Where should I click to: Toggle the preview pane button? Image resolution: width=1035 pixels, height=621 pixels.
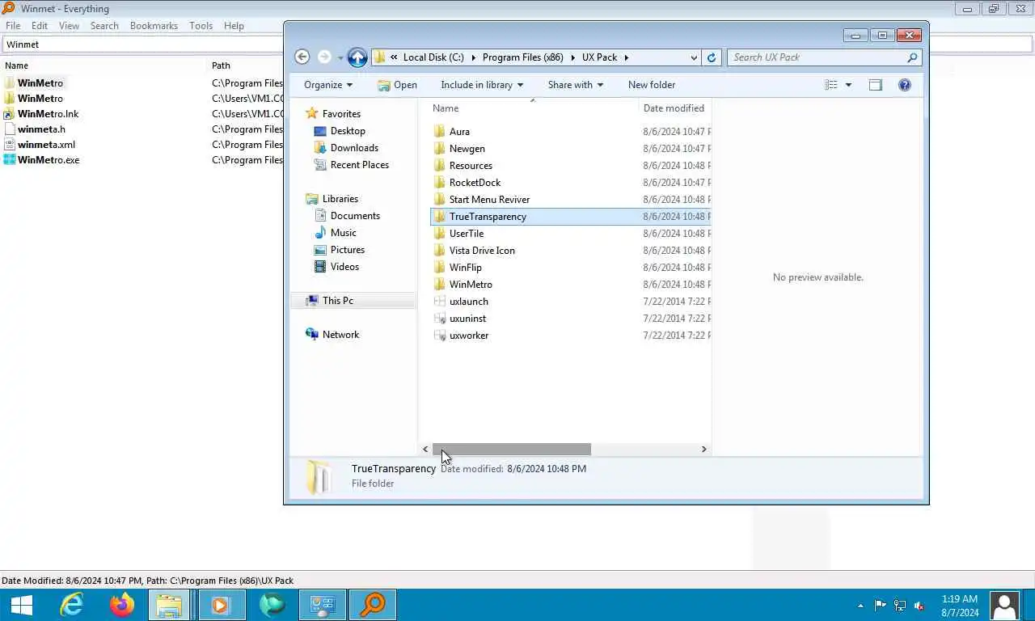875,85
